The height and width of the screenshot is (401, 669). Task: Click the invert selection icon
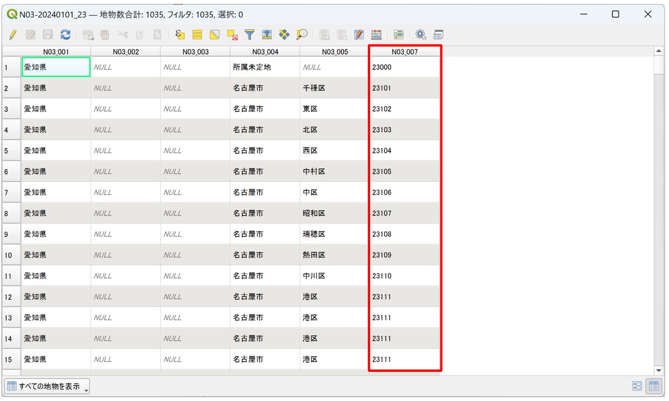[x=214, y=35]
